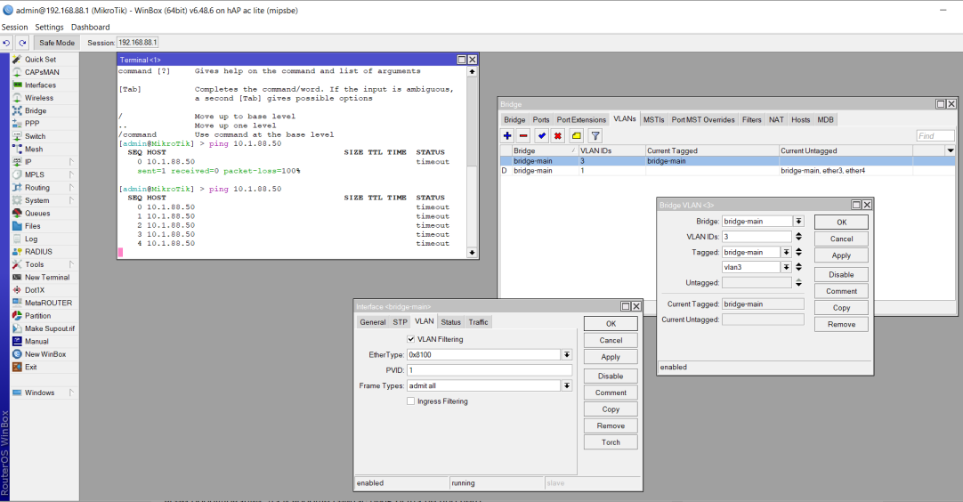This screenshot has width=963, height=502.
Task: Remove VLAN entry with red minus icon
Action: (523, 136)
